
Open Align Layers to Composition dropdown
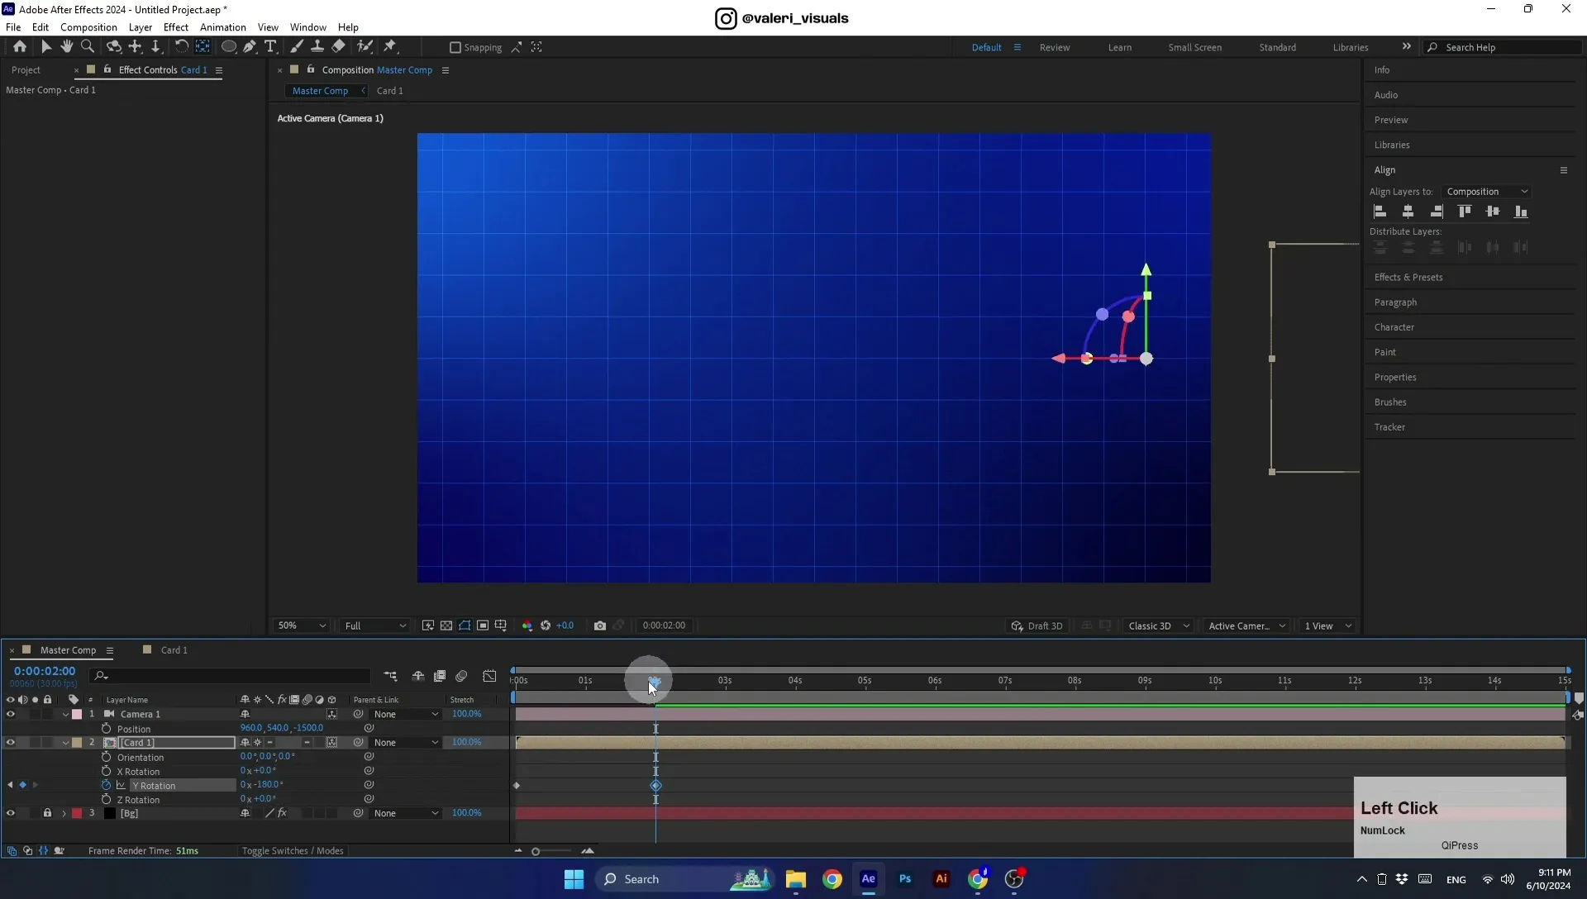click(1486, 192)
